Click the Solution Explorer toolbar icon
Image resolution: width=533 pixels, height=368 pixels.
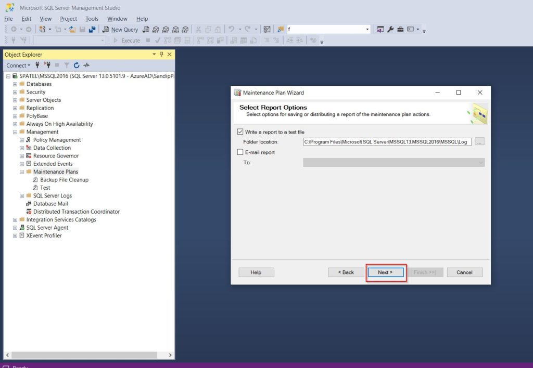(380, 30)
